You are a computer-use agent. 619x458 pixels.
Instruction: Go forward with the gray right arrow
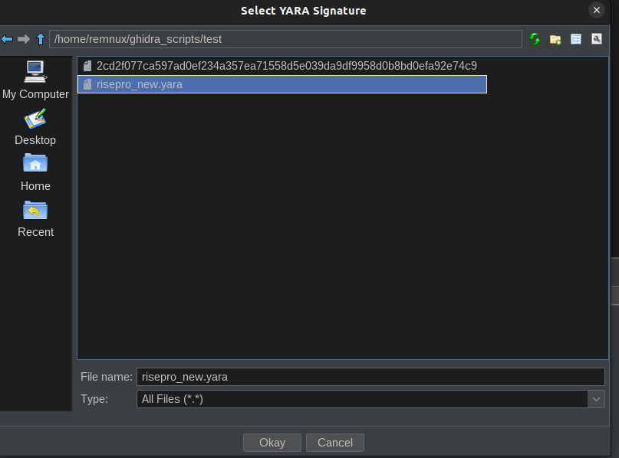[24, 39]
